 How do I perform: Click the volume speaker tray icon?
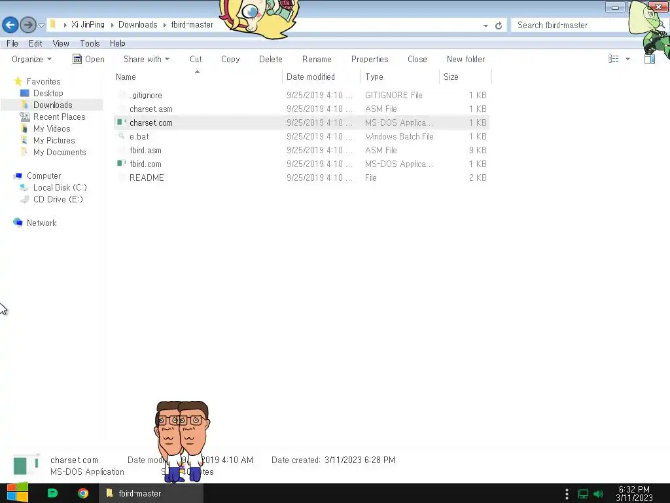coord(598,494)
